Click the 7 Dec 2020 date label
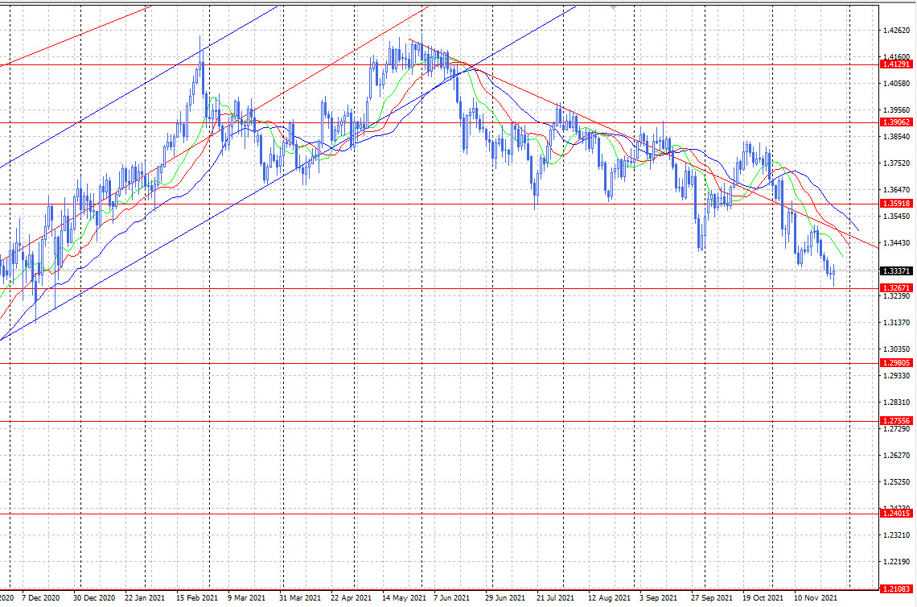917x607 pixels. pyautogui.click(x=40, y=598)
